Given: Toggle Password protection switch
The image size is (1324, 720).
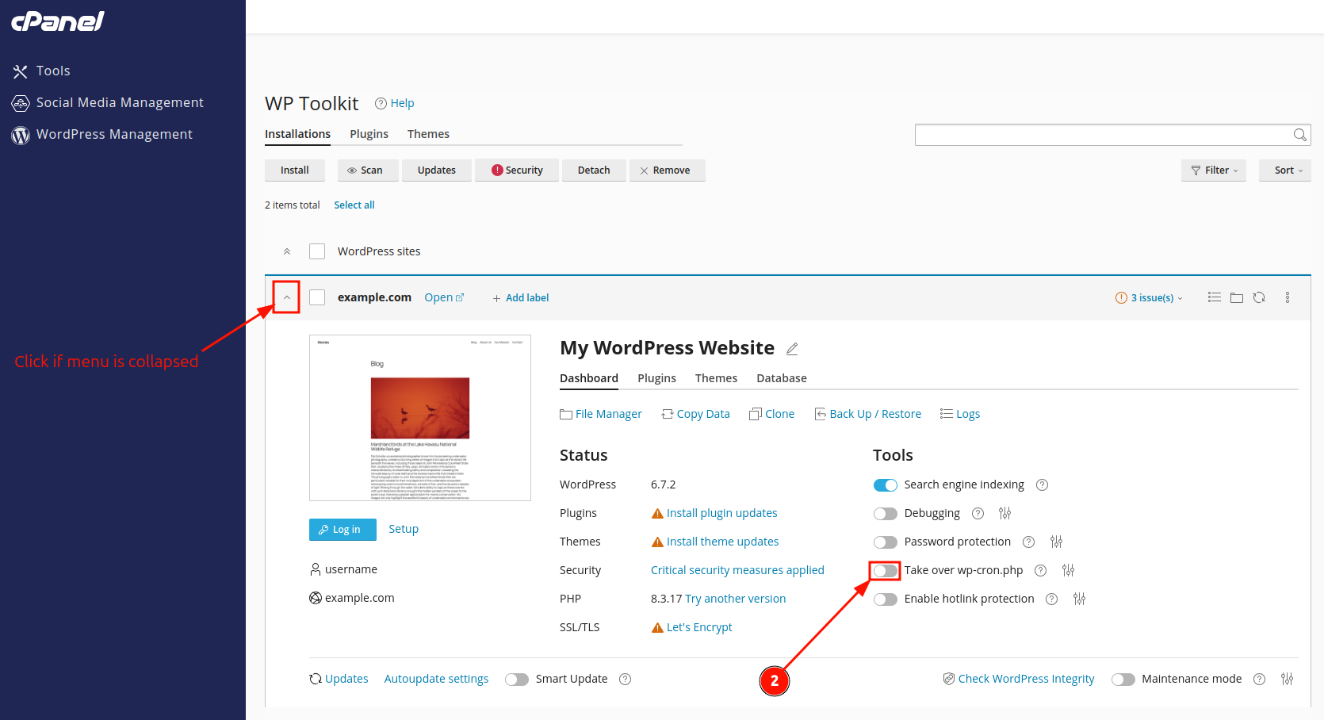Looking at the screenshot, I should (886, 542).
